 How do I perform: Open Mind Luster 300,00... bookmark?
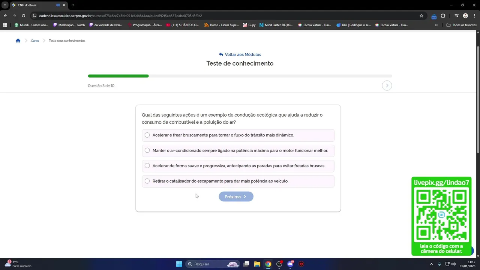pos(276,25)
